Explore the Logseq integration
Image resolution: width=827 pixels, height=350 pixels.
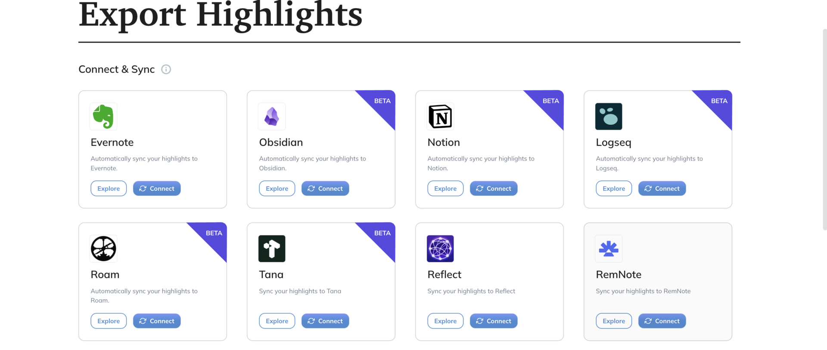(614, 189)
